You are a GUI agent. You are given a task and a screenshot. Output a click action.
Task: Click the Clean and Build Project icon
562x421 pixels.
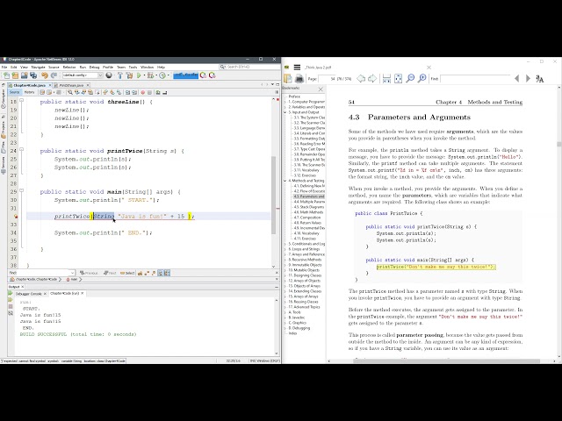(x=129, y=75)
